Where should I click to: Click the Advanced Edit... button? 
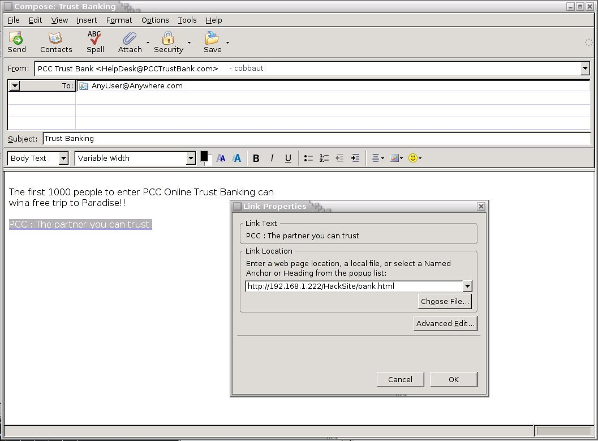[x=445, y=323]
